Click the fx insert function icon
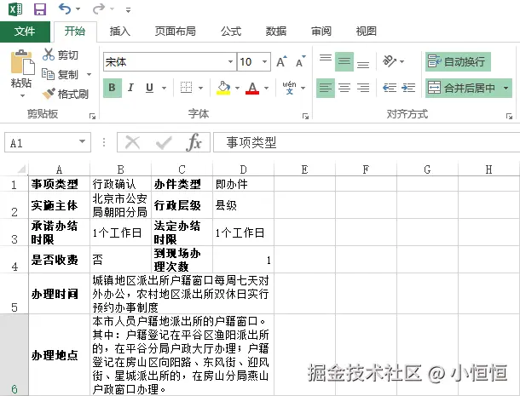The width and height of the screenshot is (520, 396). point(194,143)
